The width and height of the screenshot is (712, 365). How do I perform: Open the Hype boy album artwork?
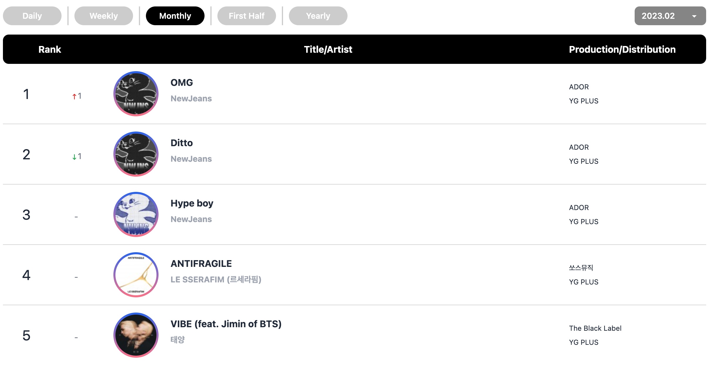136,214
